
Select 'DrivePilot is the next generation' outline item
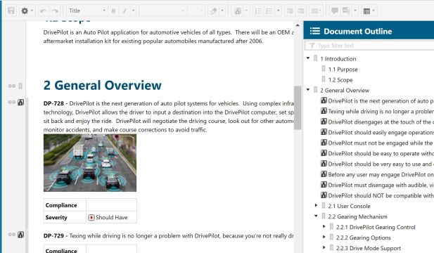381,101
